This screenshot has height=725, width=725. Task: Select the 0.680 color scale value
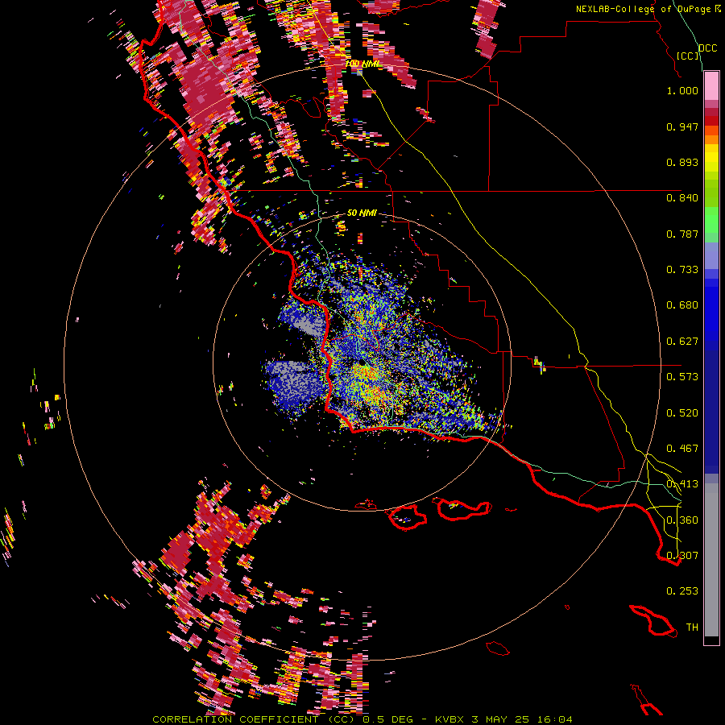pos(682,305)
